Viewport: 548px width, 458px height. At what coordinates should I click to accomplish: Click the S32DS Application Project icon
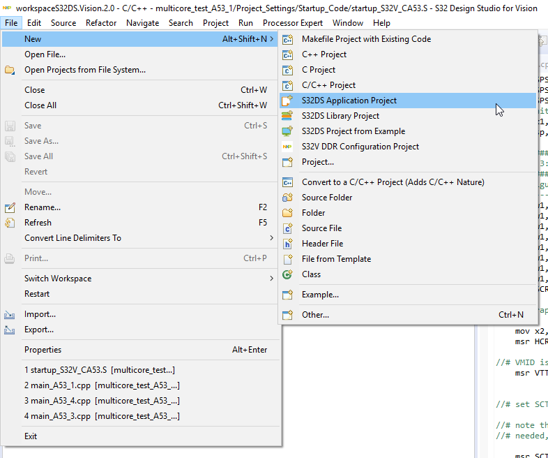[x=287, y=101]
